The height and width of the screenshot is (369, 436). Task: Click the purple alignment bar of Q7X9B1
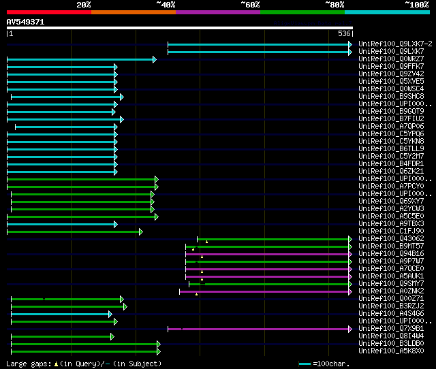tap(260, 330)
